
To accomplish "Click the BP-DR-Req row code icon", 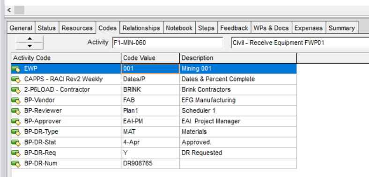I will click(x=16, y=153).
